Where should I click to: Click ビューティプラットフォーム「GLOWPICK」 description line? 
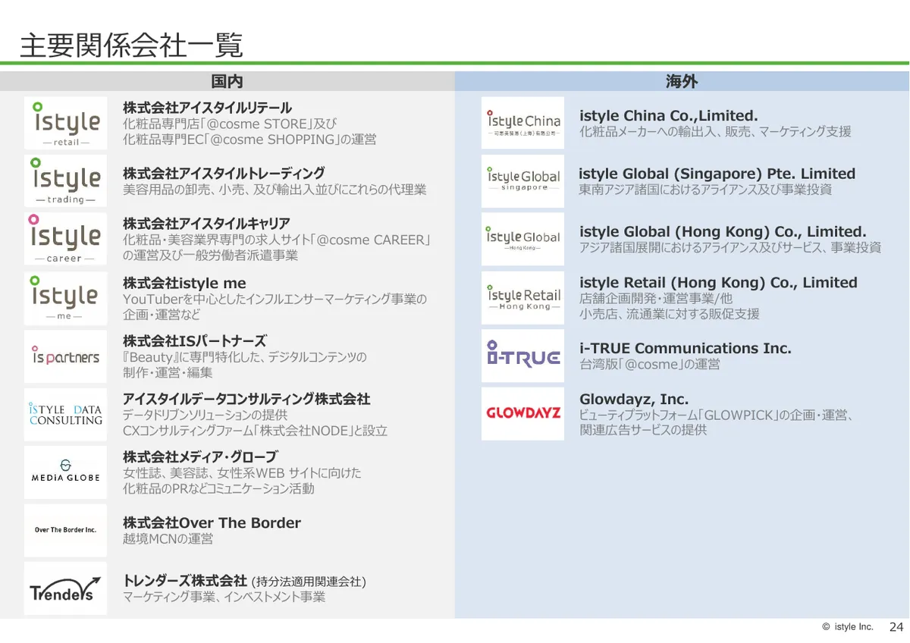717,415
